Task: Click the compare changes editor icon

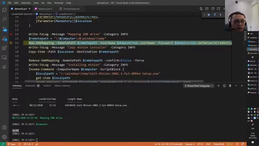Action: [201, 9]
